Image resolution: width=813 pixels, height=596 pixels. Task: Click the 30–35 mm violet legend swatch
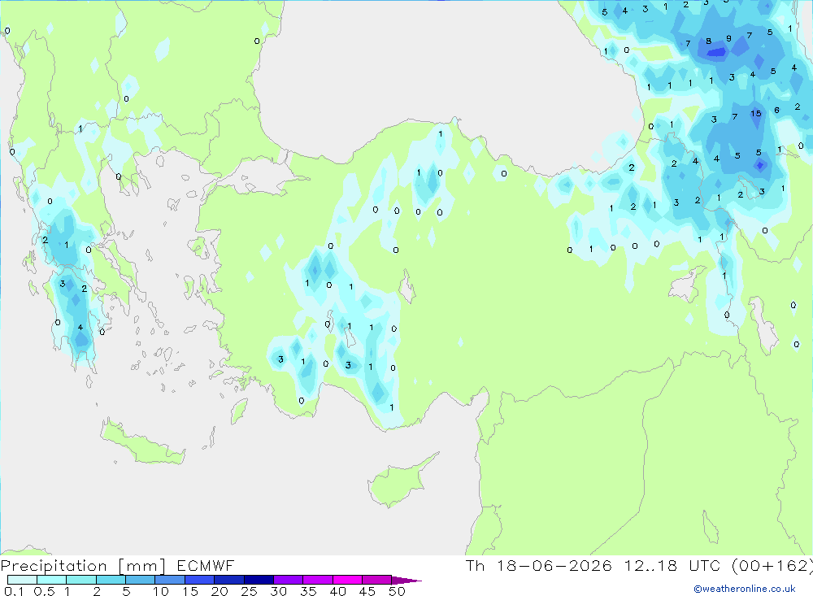pyautogui.click(x=288, y=580)
